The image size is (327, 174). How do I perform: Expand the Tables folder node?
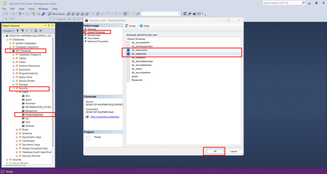(x=13, y=58)
